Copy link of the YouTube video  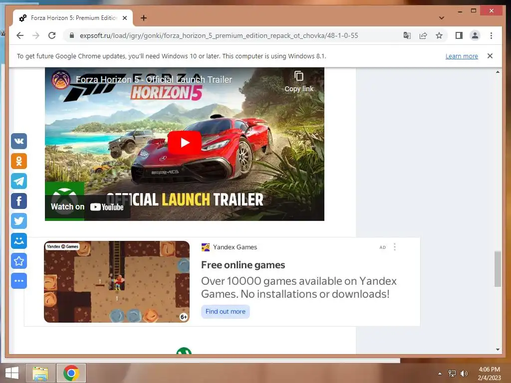coord(299,81)
